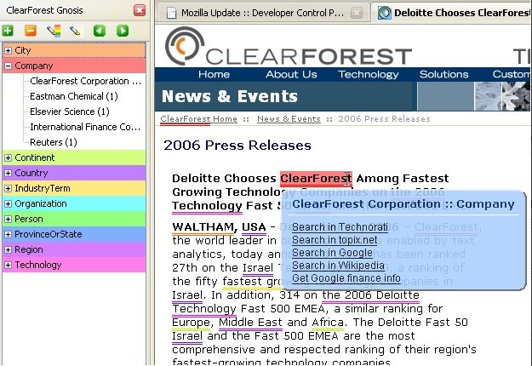
Task: Open the About Us navigation menu
Action: [291, 74]
